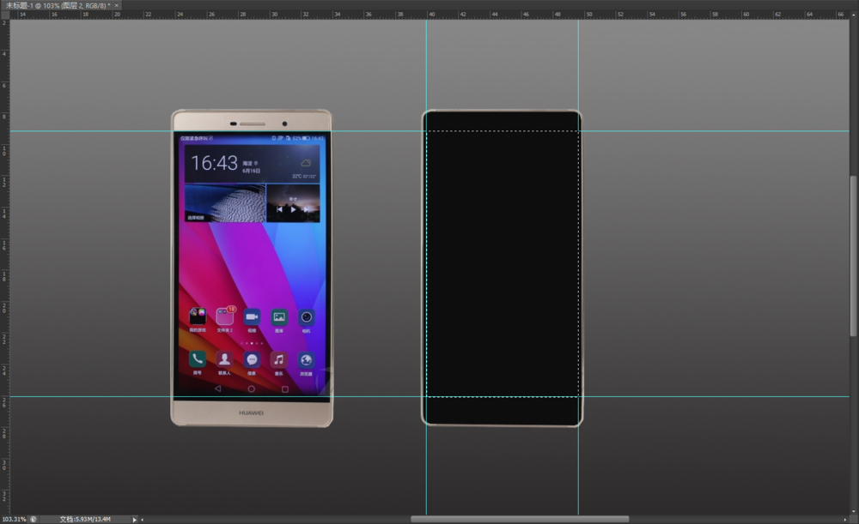Click the down vertical scroll arrow
The width and height of the screenshot is (859, 524).
(854, 511)
